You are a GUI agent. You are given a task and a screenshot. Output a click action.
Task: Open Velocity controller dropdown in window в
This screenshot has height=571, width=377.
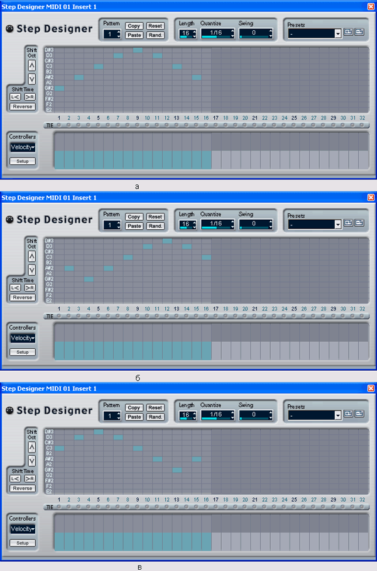click(23, 529)
